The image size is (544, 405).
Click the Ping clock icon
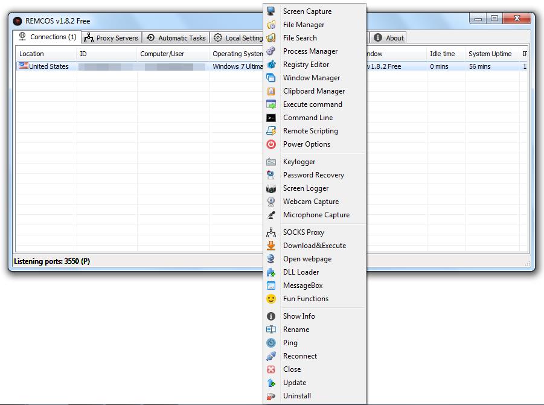point(271,343)
